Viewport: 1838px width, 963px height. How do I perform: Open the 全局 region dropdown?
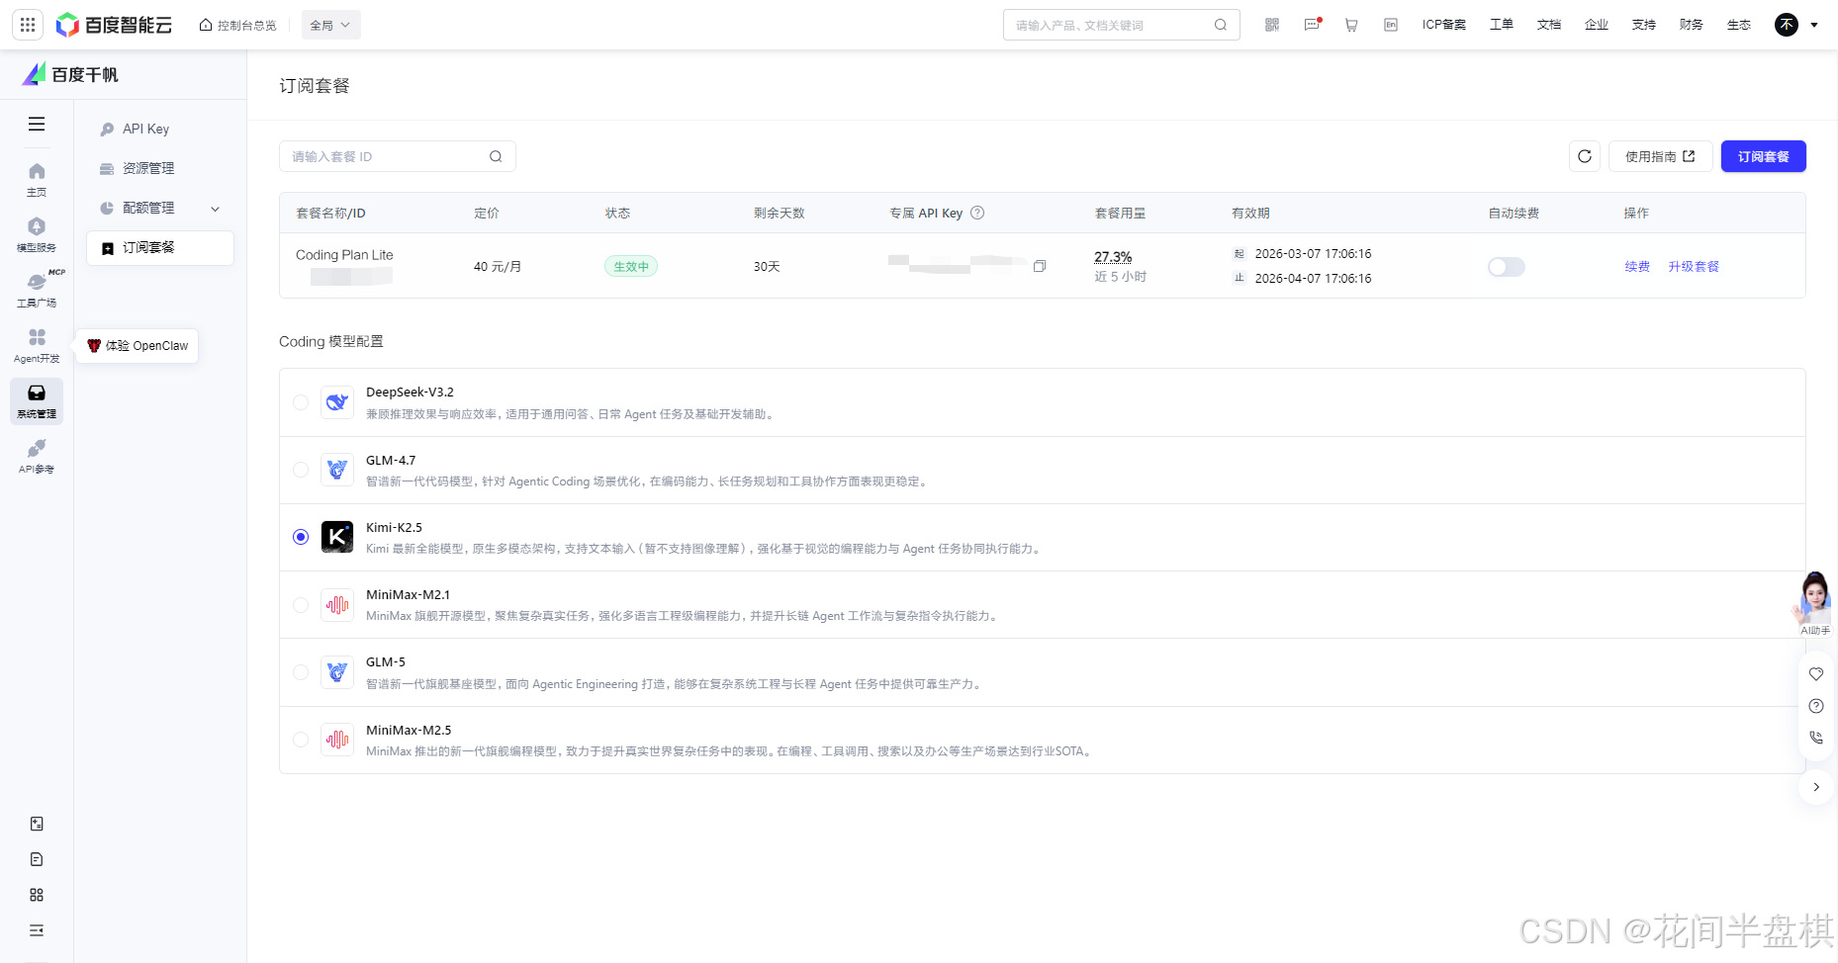(x=330, y=25)
